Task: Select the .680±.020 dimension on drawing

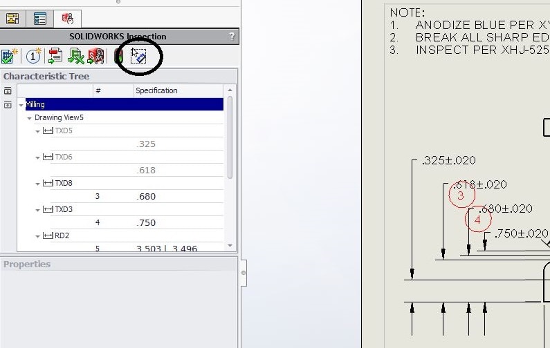Action: [x=506, y=209]
